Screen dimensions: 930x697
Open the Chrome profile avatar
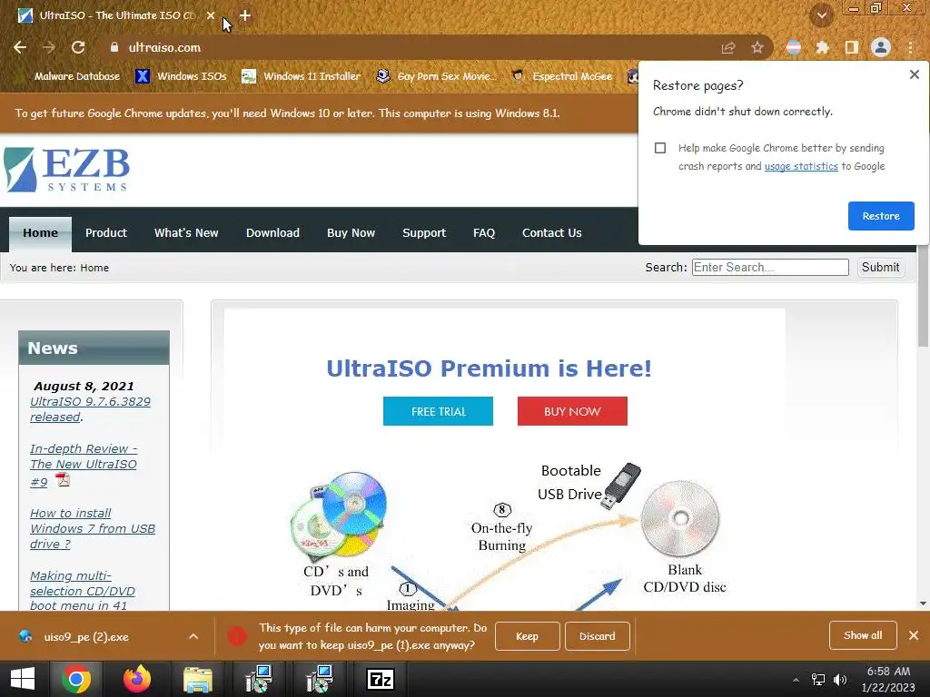coord(881,47)
